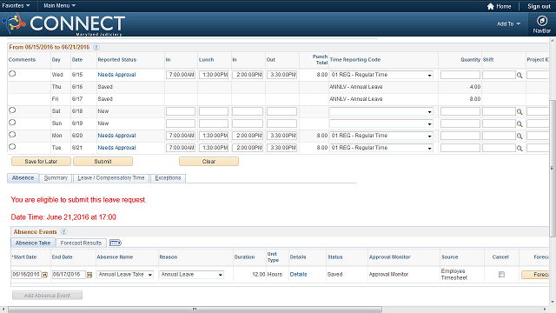This screenshot has height=313, width=556.
Task: Click the Start Date input field
Action: (x=27, y=275)
